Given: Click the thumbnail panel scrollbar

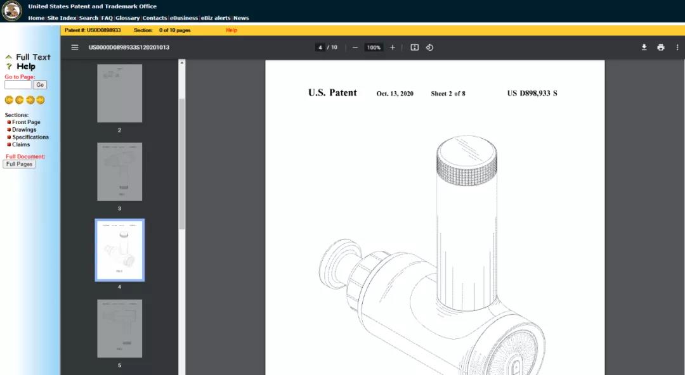Looking at the screenshot, I should 182,163.
